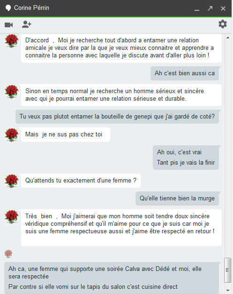
Task: Click the Corine Pérrin title text
Action: (x=31, y=8)
